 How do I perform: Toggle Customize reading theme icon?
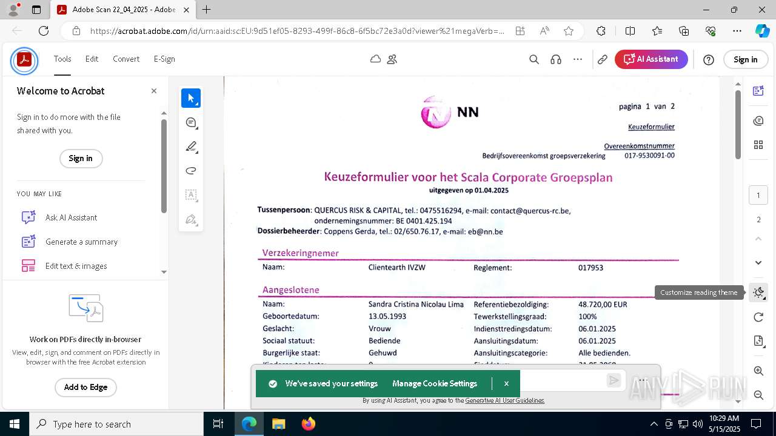click(758, 293)
